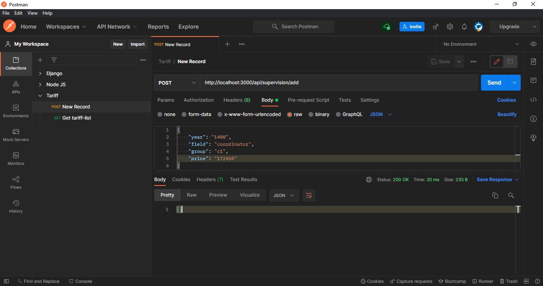Open the POST method dropdown

point(177,83)
